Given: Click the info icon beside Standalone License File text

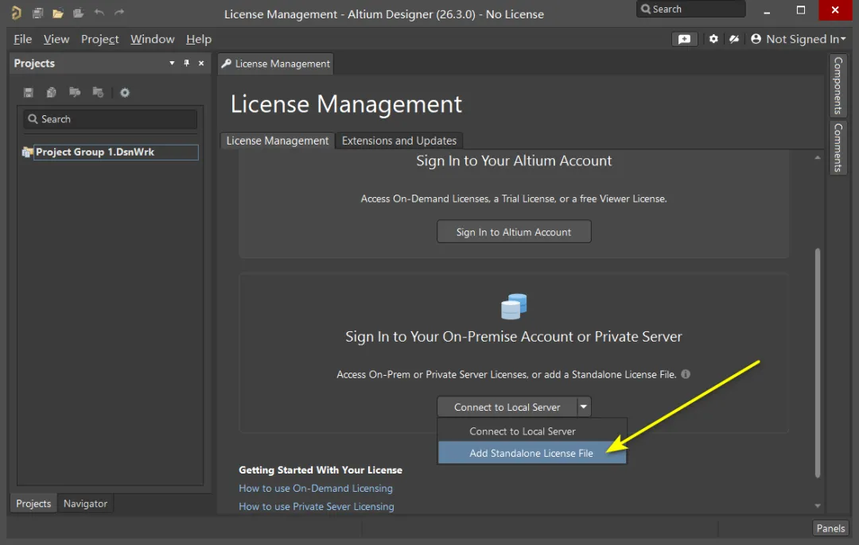Looking at the screenshot, I should 686,373.
